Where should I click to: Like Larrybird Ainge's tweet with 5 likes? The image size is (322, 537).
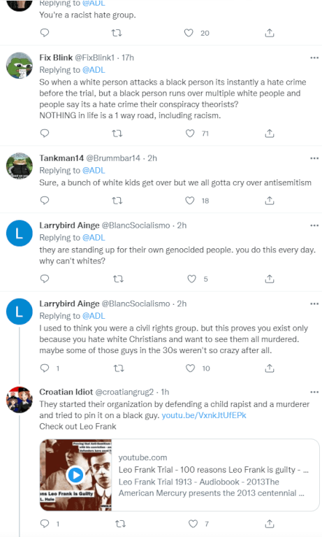click(x=191, y=279)
